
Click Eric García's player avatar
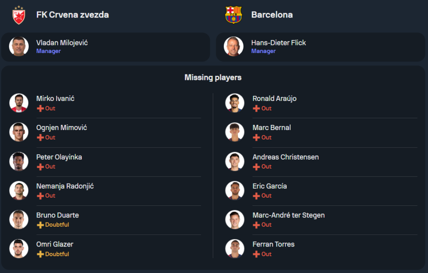point(235,190)
